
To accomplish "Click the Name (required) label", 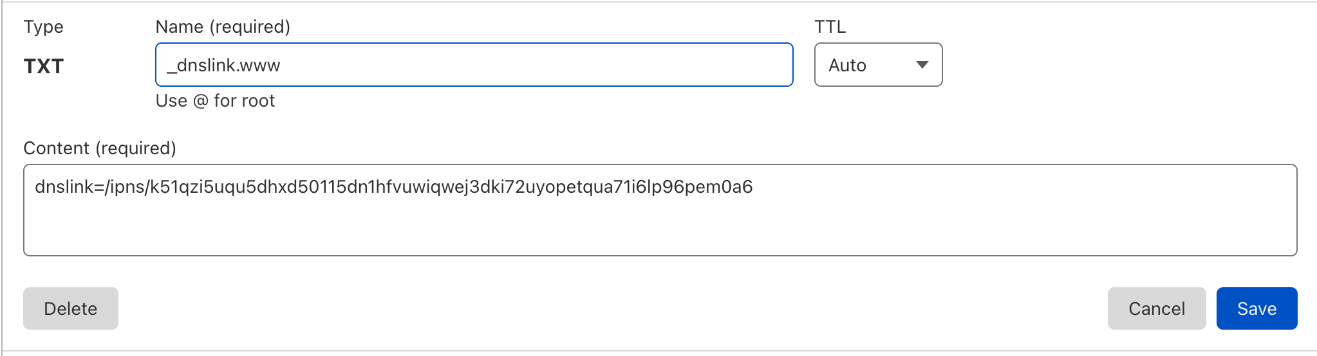I will tap(223, 27).
